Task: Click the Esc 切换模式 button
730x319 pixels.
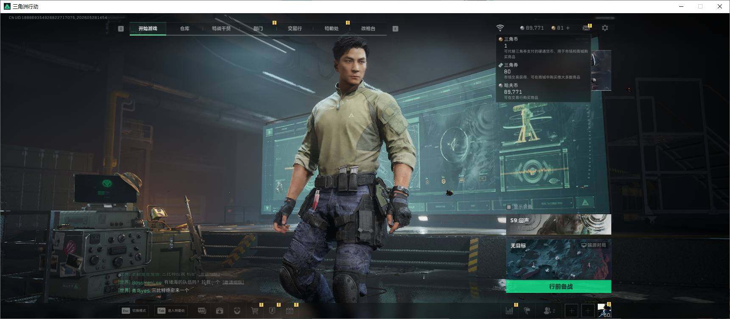Action: [134, 311]
